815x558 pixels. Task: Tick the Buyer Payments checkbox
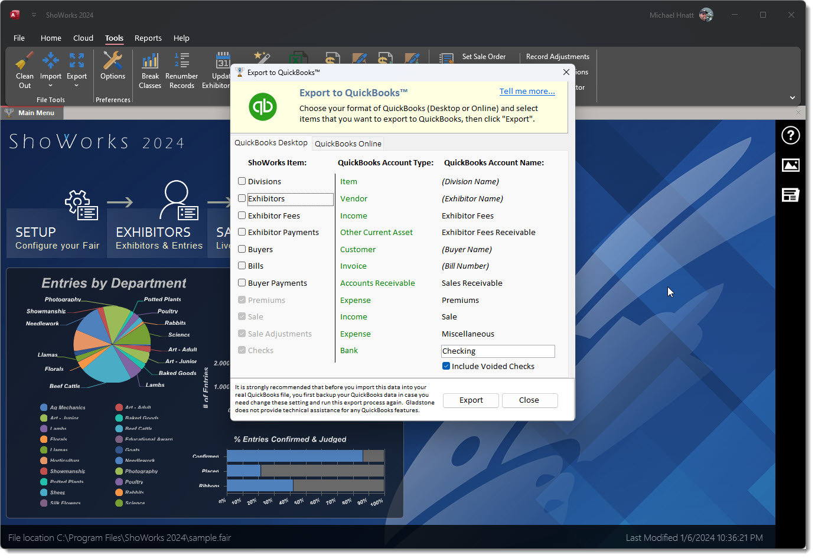[242, 283]
